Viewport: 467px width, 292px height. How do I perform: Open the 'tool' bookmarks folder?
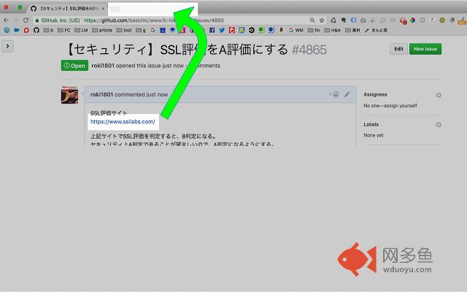[124, 30]
